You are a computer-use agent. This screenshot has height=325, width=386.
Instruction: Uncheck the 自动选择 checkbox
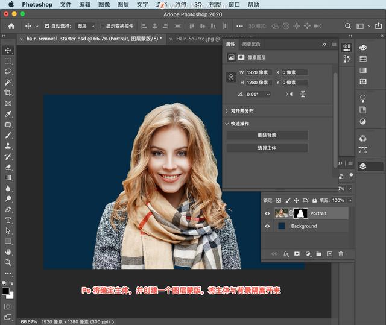point(47,26)
